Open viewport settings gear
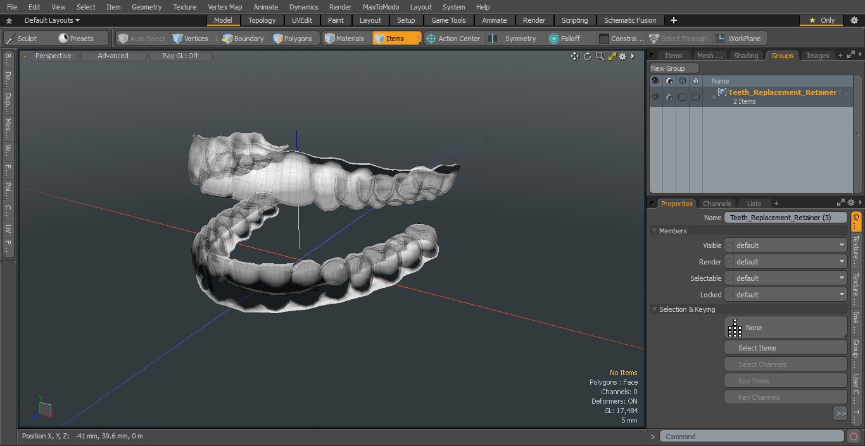Viewport: 865px width, 446px height. click(622, 56)
